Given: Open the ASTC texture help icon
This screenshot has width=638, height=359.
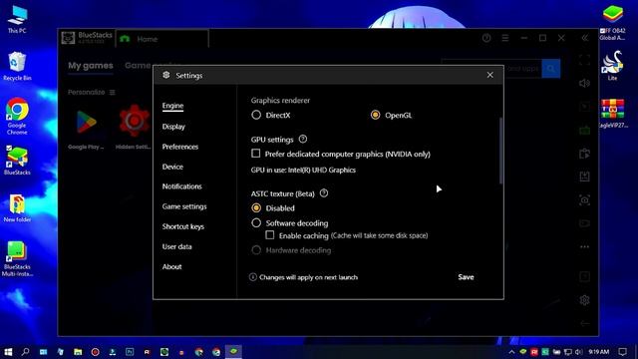Looking at the screenshot, I should pos(324,193).
